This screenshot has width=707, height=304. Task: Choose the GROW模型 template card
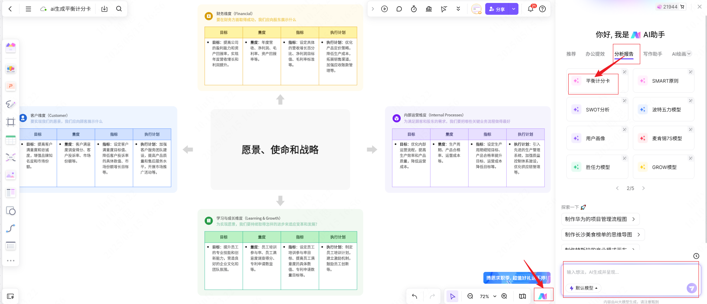663,167
